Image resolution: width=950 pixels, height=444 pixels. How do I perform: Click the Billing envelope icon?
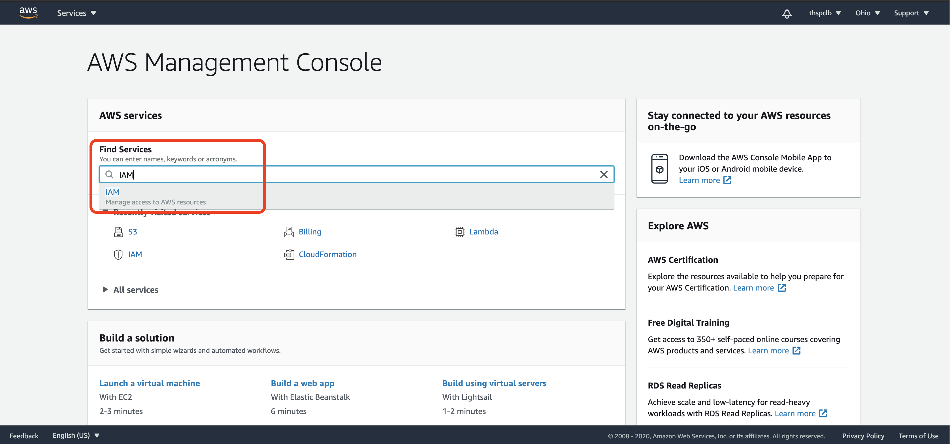[x=289, y=232]
